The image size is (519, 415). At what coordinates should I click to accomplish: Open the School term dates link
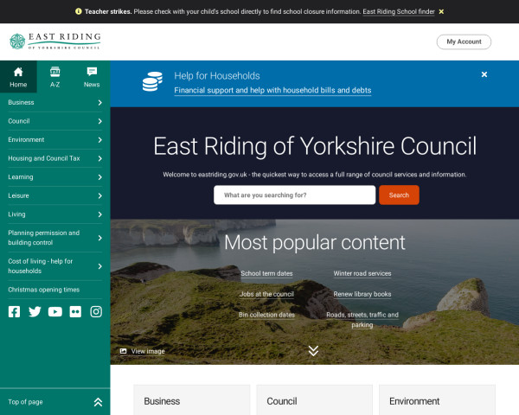[266, 273]
